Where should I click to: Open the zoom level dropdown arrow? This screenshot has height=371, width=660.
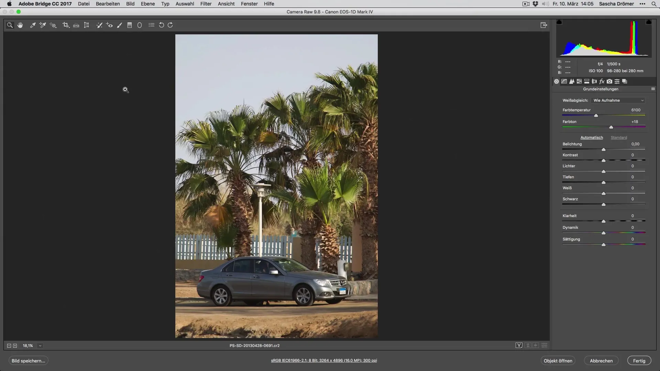click(40, 346)
